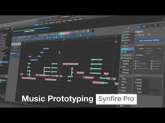Screen dimensions: 165x123
Task: Click the chain link icon above Global
Action: (x=129, y=28)
